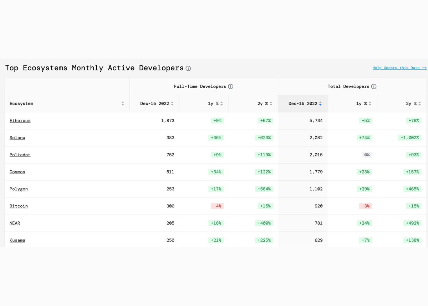The image size is (428, 306).
Task: Click Top Ecosystems Monthly Active Developers heading
Action: [94, 68]
